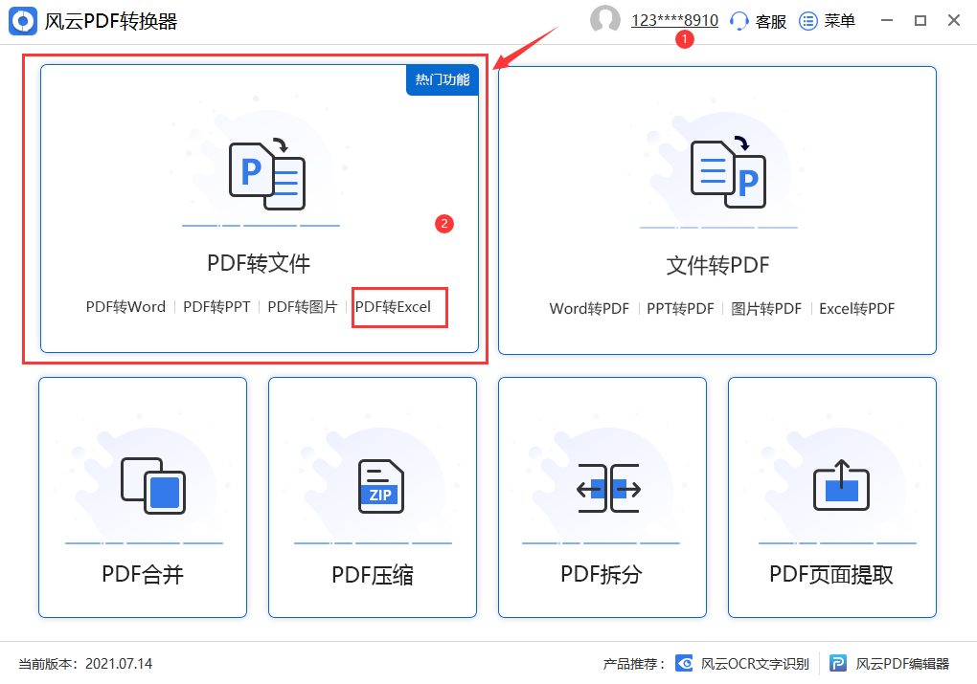Select the PDF转文件 title
The height and width of the screenshot is (684, 977).
tap(259, 263)
